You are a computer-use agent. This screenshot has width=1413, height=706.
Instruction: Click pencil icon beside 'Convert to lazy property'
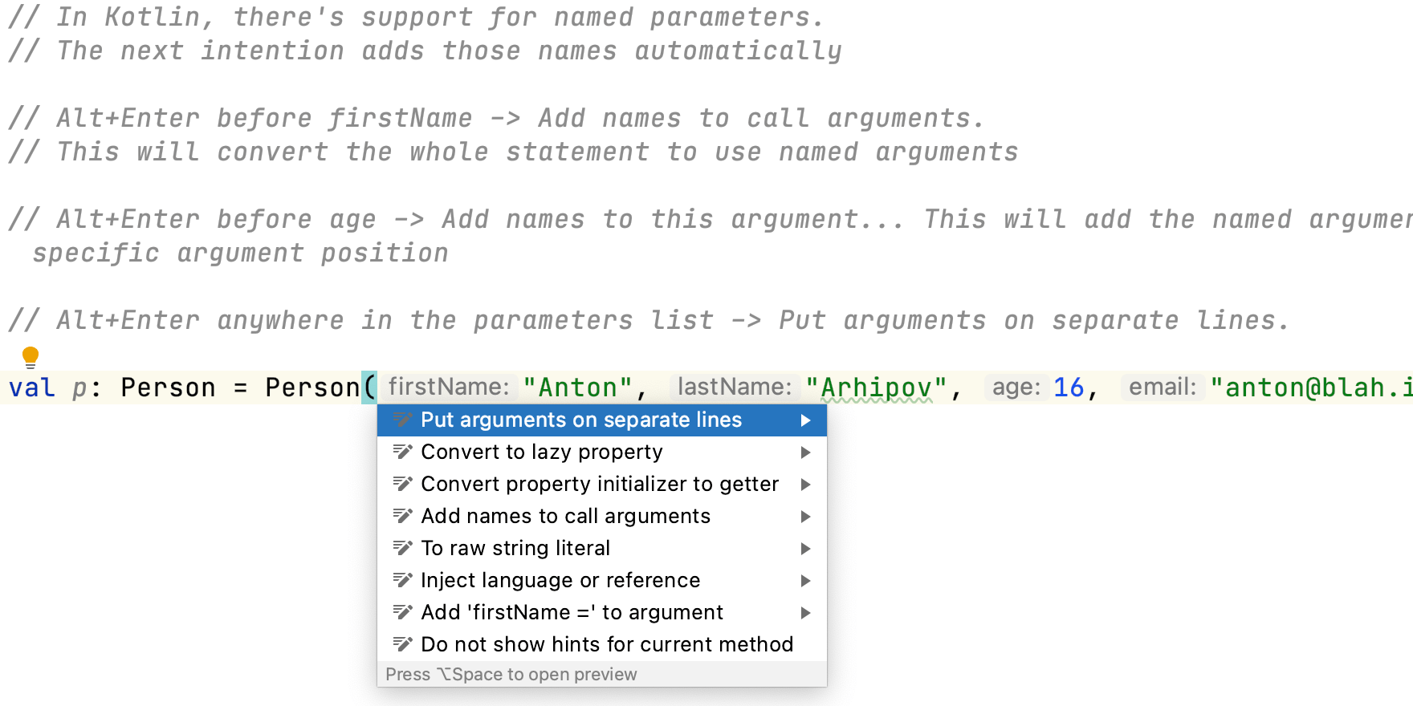(x=402, y=452)
